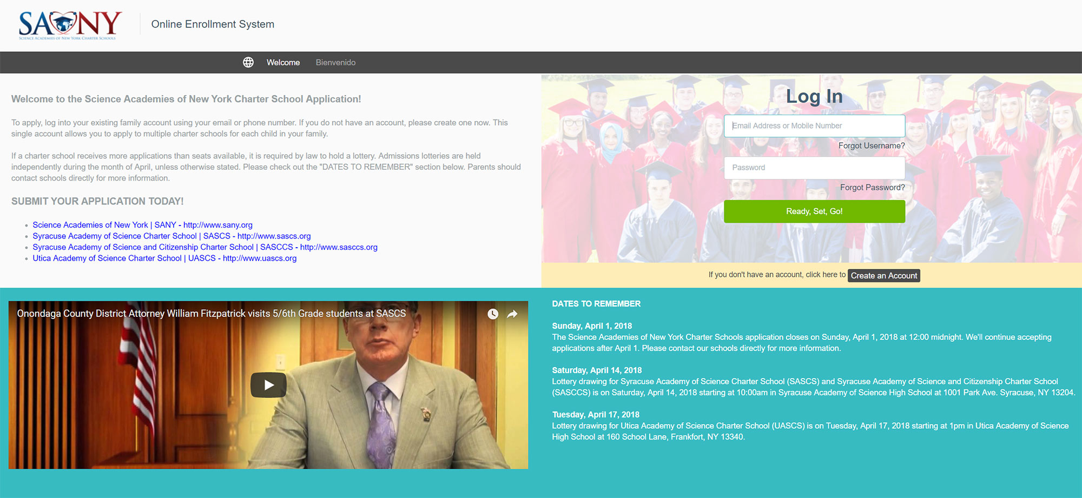Click the globe language icon
1082x498 pixels.
coord(248,62)
